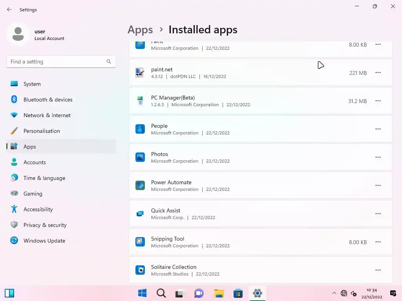Click the Snipping Tool title text
Image resolution: width=402 pixels, height=301 pixels.
(168, 239)
